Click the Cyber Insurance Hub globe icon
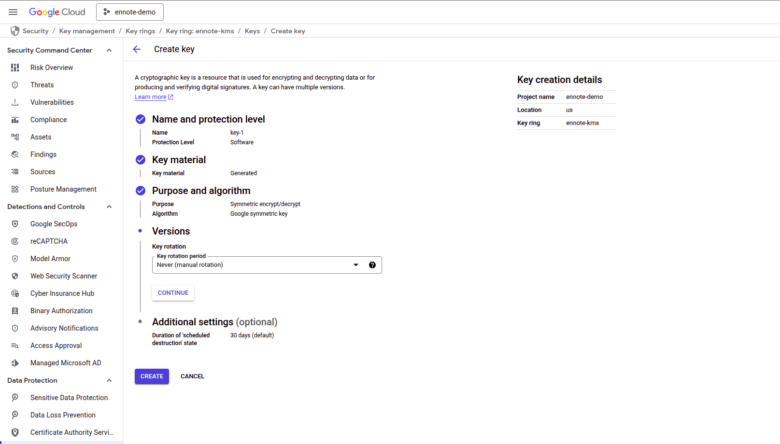 click(15, 293)
